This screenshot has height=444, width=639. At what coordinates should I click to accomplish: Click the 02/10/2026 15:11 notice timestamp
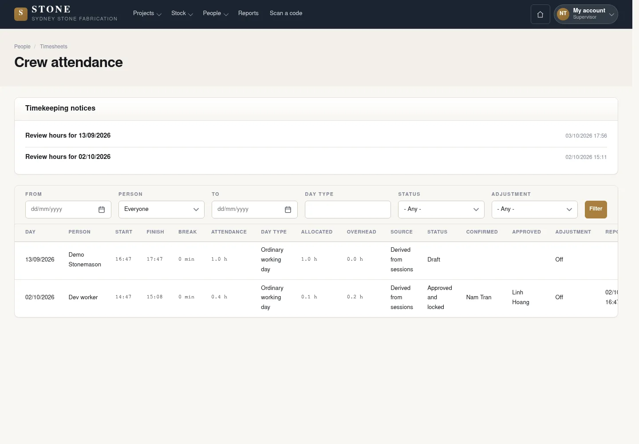[586, 157]
